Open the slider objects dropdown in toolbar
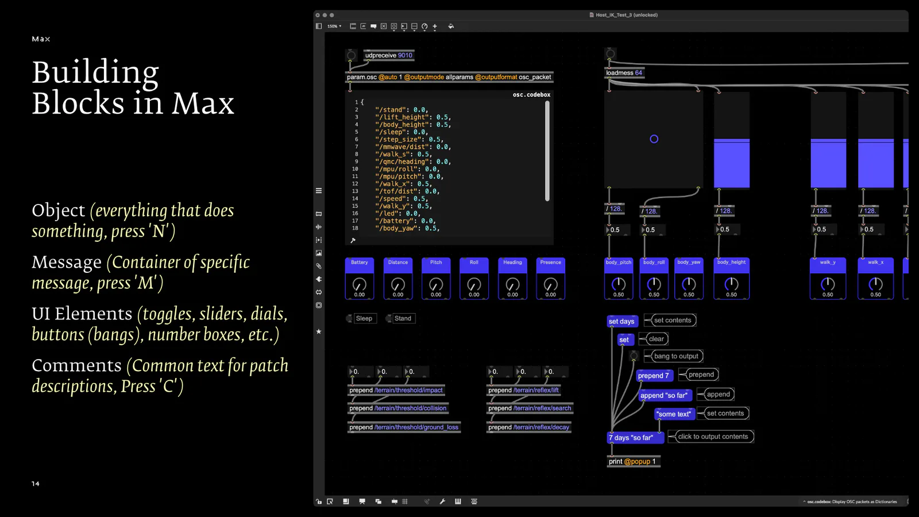Screen dimensions: 919x517 (414, 26)
